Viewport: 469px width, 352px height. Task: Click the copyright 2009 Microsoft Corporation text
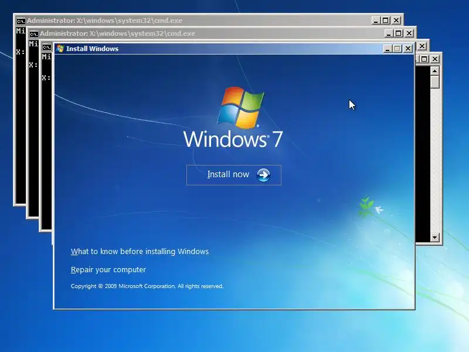(x=147, y=286)
